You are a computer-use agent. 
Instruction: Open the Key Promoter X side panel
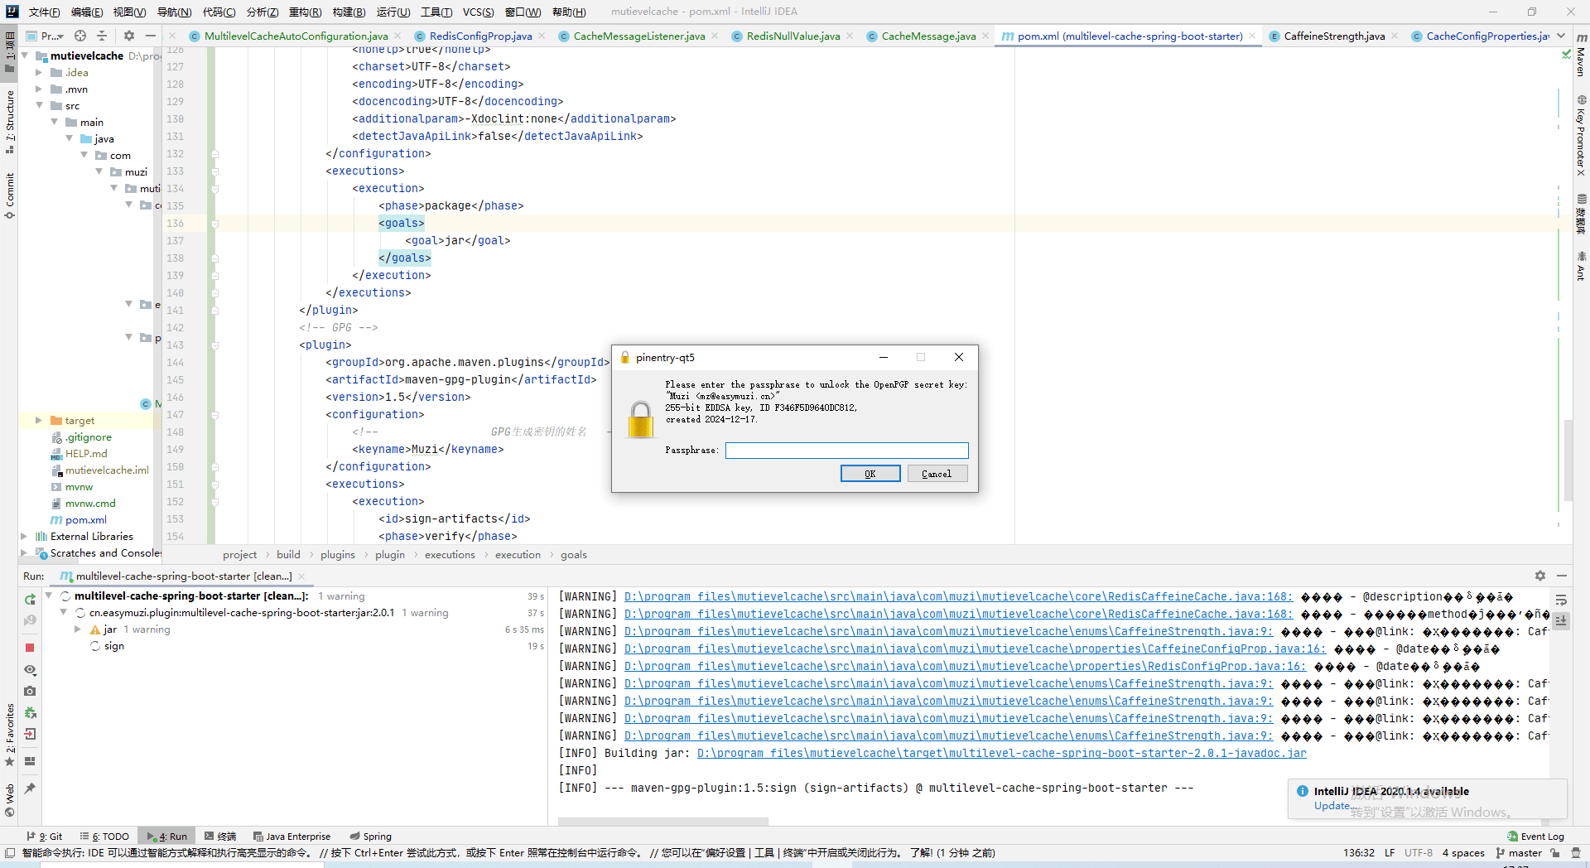coord(1581,136)
